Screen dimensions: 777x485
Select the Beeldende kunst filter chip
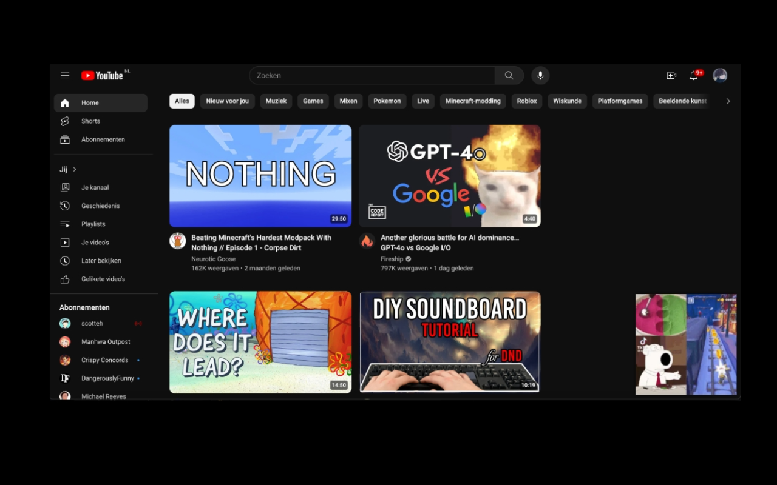(682, 101)
